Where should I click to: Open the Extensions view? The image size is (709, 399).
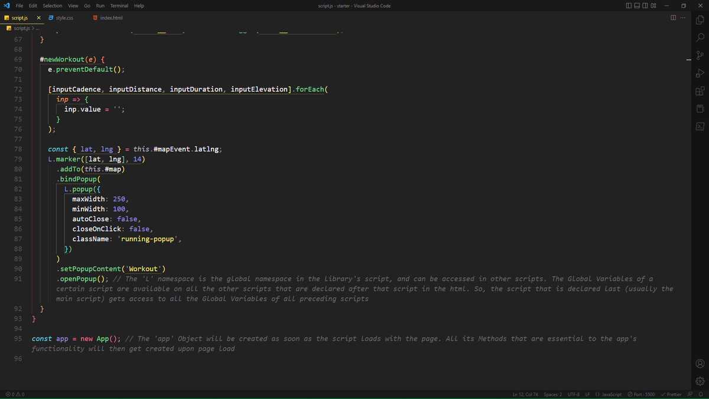coord(700,91)
